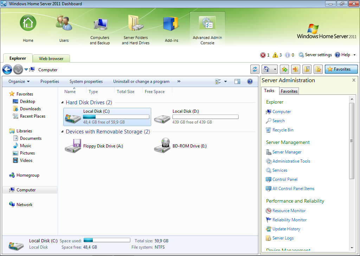Image resolution: width=360 pixels, height=256 pixels.
Task: Open Explorer help via the question mark icon
Action: click(x=250, y=81)
